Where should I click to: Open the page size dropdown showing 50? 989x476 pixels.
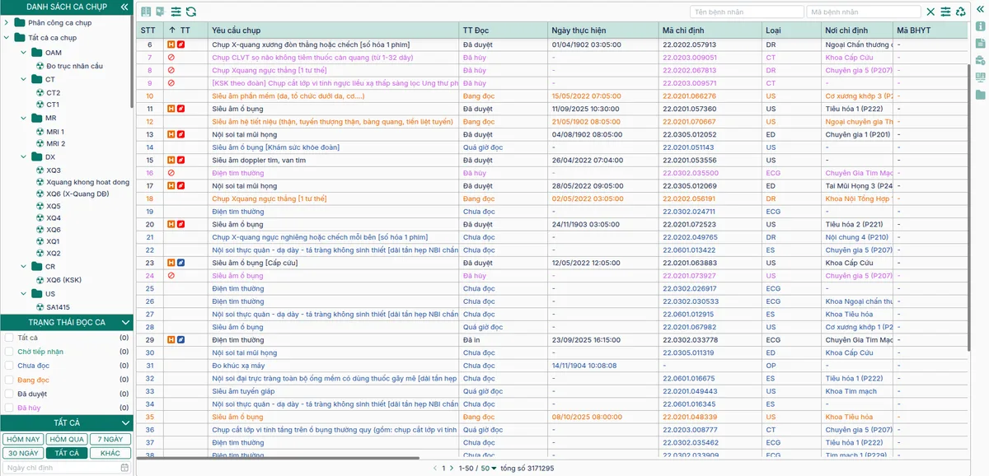(489, 469)
